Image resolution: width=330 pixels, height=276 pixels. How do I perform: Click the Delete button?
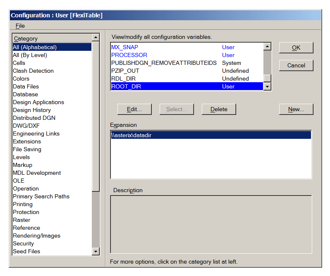(219, 109)
